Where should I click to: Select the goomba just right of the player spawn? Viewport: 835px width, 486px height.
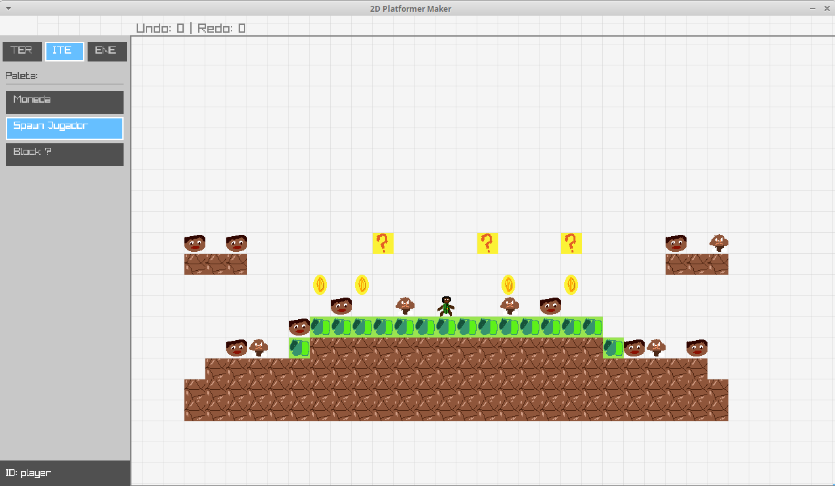[509, 305]
